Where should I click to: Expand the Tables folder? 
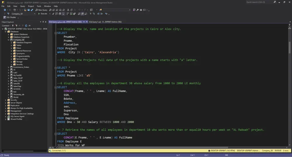pos(11,45)
